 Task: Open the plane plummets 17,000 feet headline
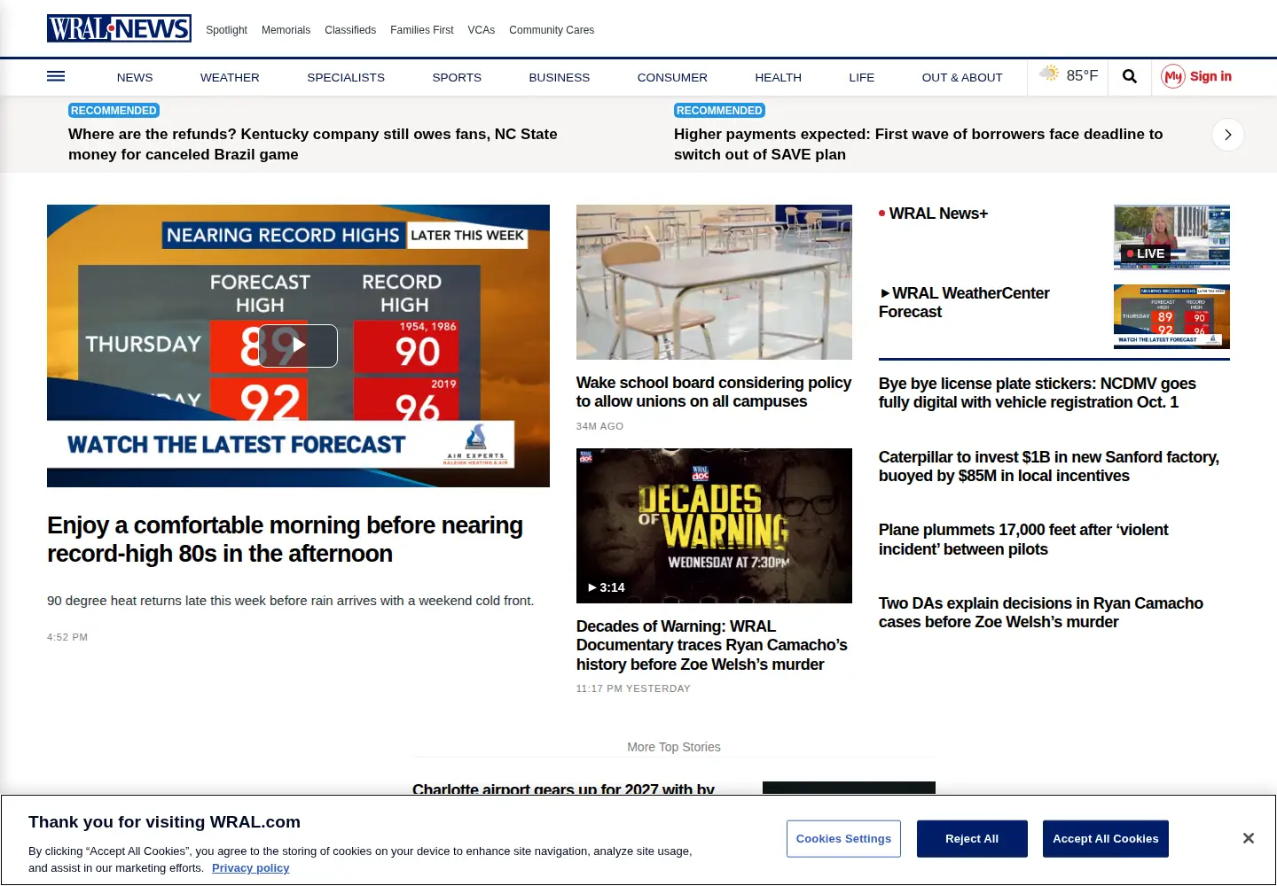pos(1023,540)
